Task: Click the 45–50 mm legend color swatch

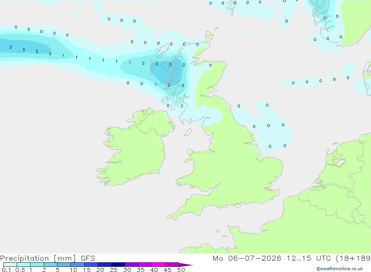Action: [x=172, y=265]
